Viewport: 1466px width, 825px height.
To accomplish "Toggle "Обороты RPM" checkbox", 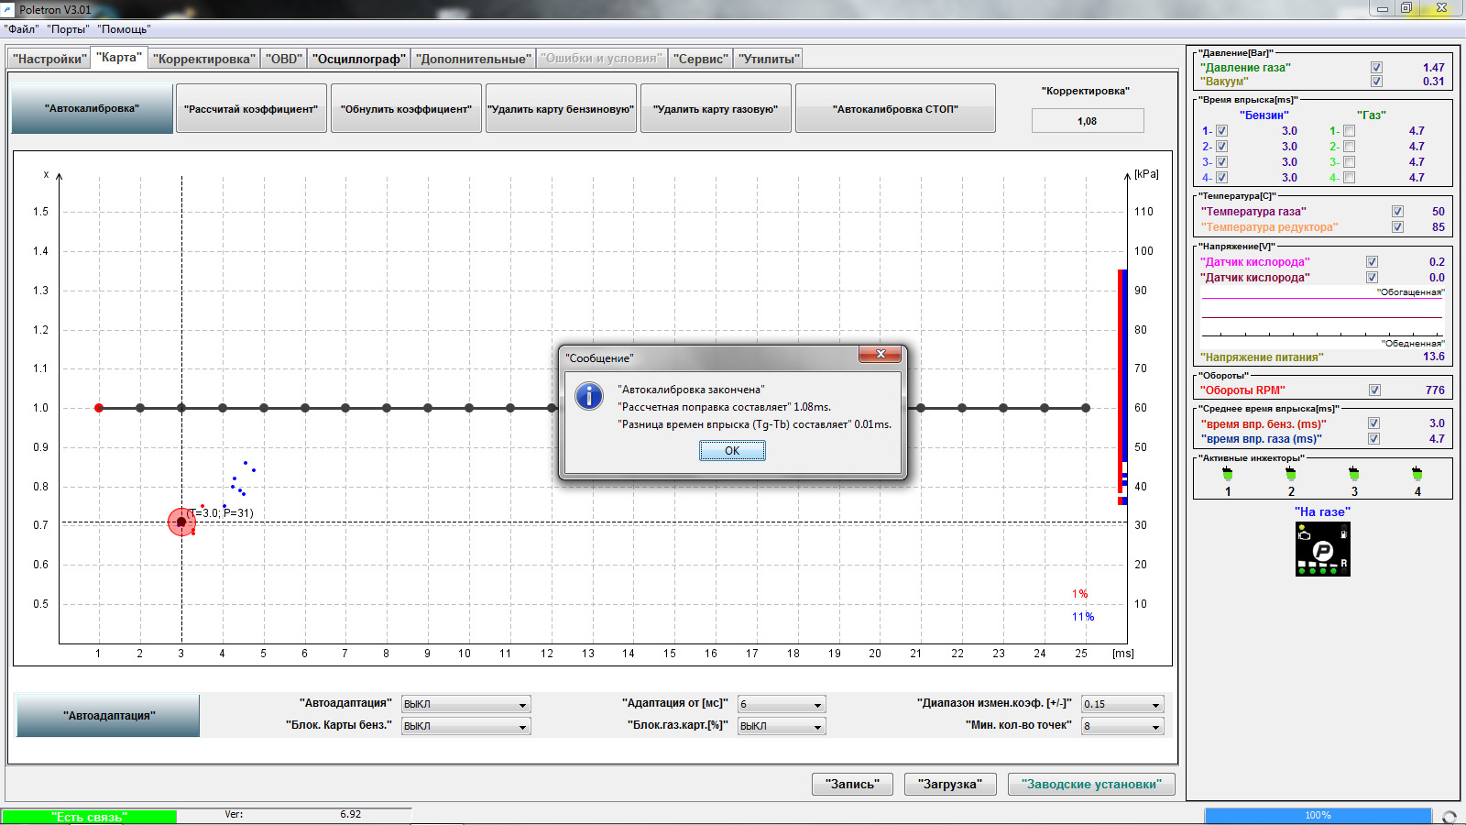I will point(1374,390).
